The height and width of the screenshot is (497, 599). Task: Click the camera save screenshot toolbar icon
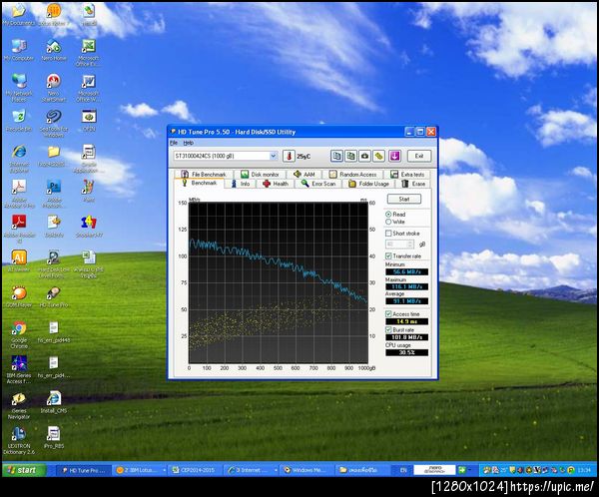364,156
